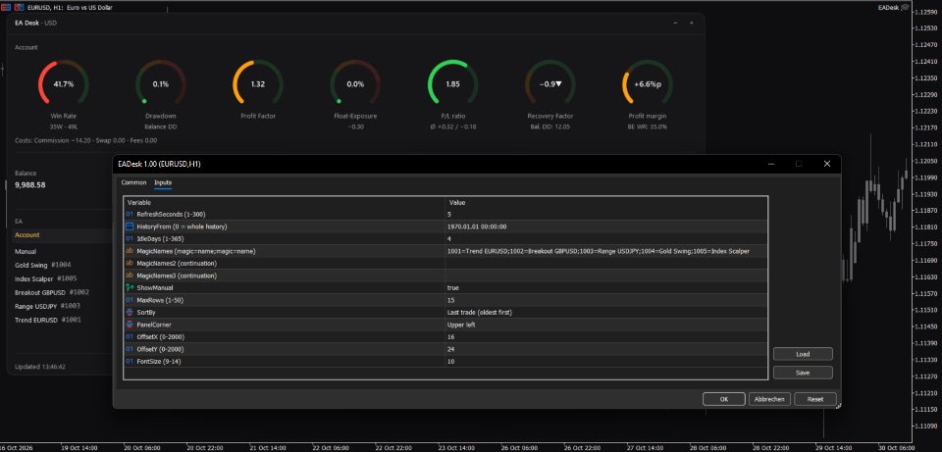
Task: Click the BE WR: 35.0% text
Action: (x=647, y=126)
